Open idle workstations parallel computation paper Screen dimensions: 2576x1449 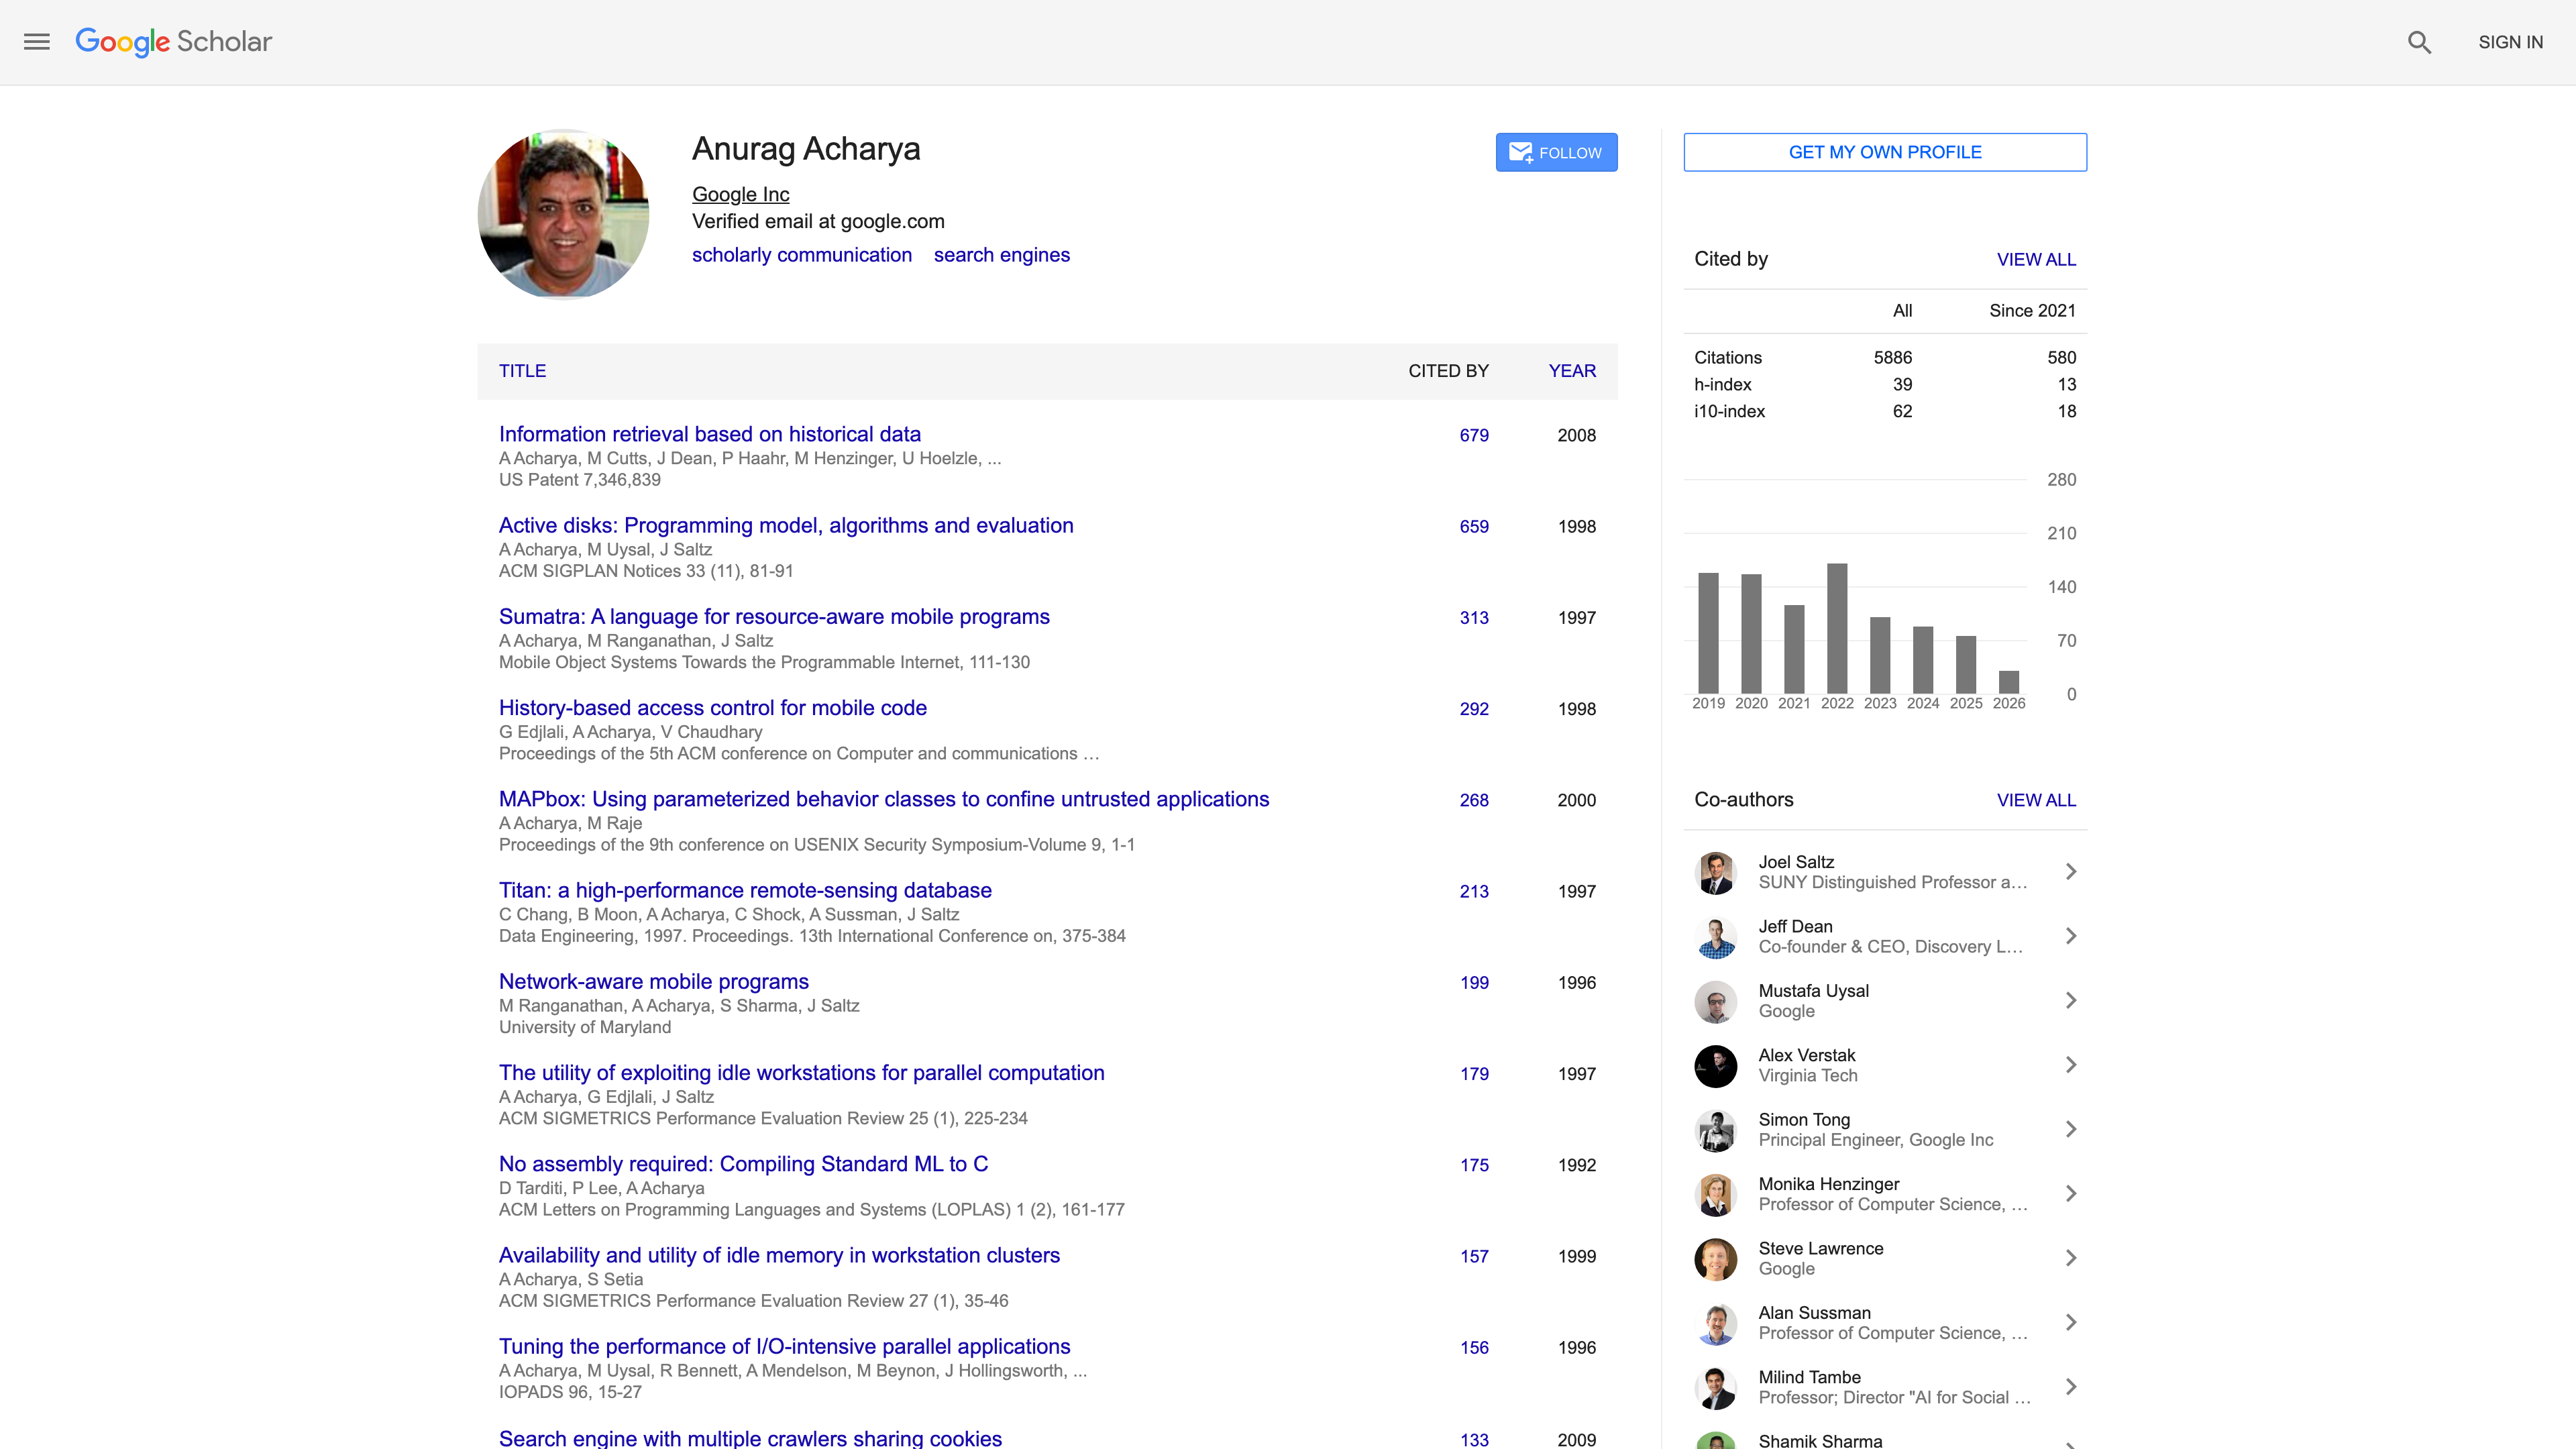point(802,1072)
